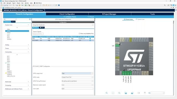Screen dimensions: 177x99
Task: Open the Navigate menu
Action: tap(9, 3)
